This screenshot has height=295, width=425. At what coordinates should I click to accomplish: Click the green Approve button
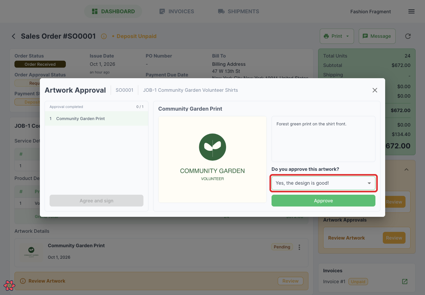[323, 201]
